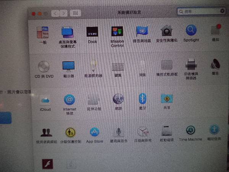229x172 pixels.
Task: Click the Show All grid button
Action: click(75, 13)
